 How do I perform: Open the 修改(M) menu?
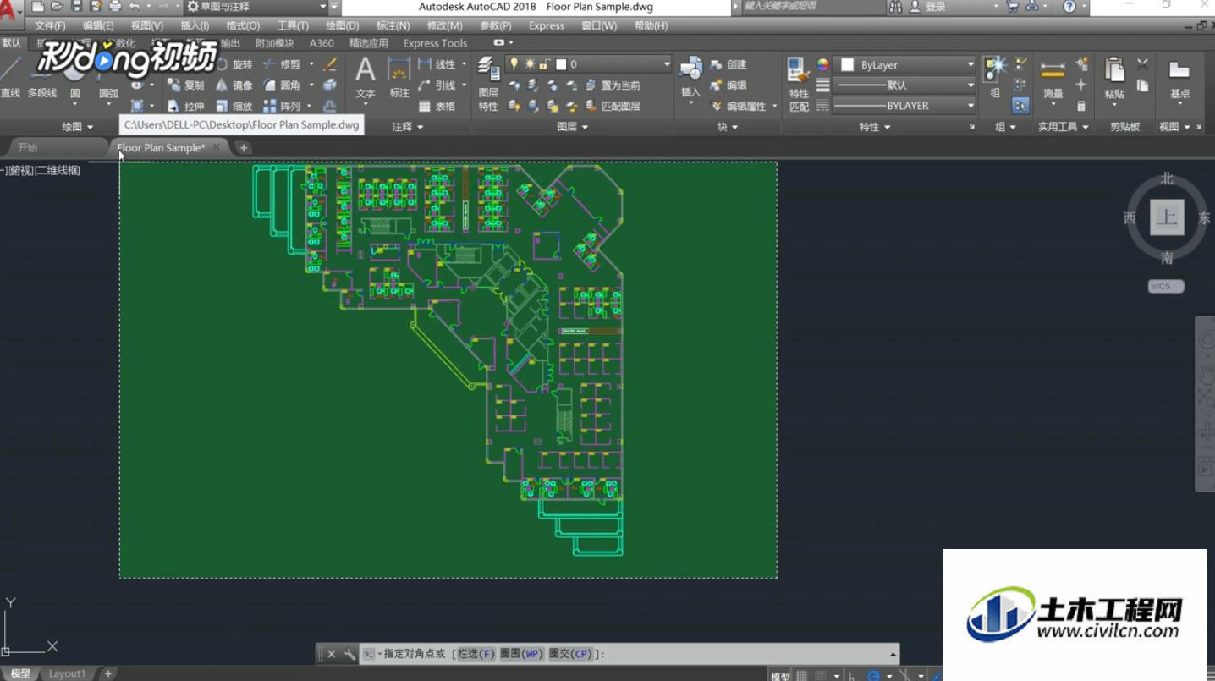point(445,26)
